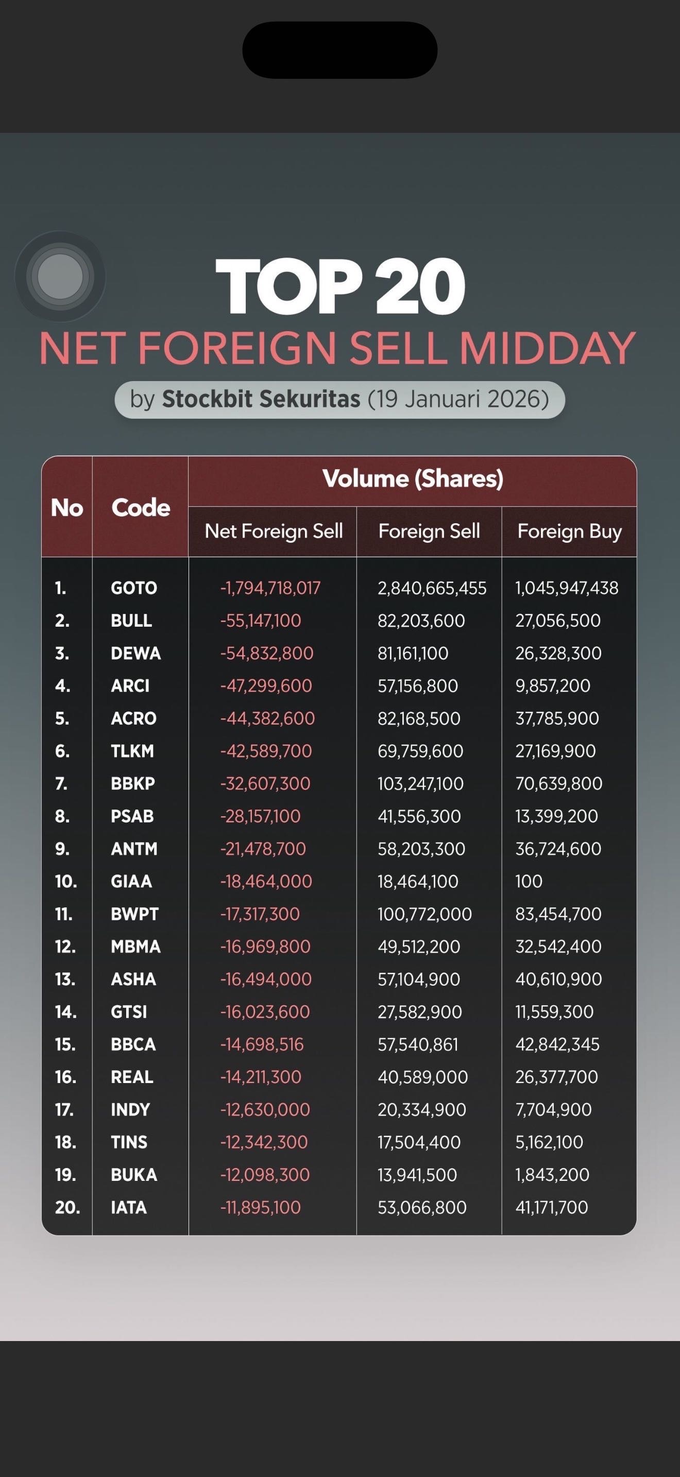
Task: Tap the TOP 20 title text
Action: (340, 286)
